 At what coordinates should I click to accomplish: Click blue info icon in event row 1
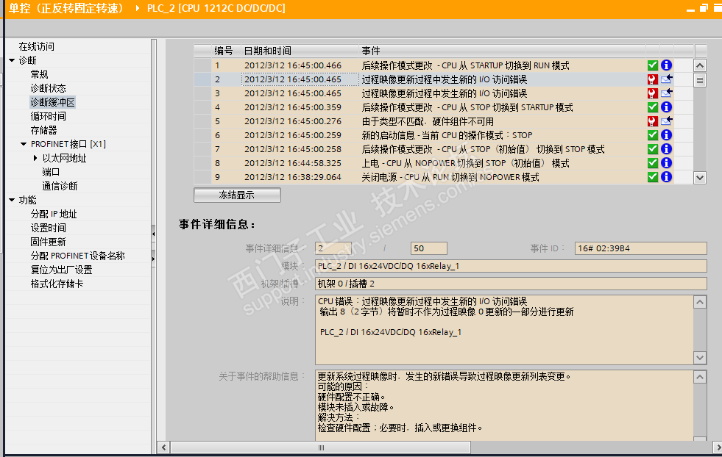tap(666, 65)
